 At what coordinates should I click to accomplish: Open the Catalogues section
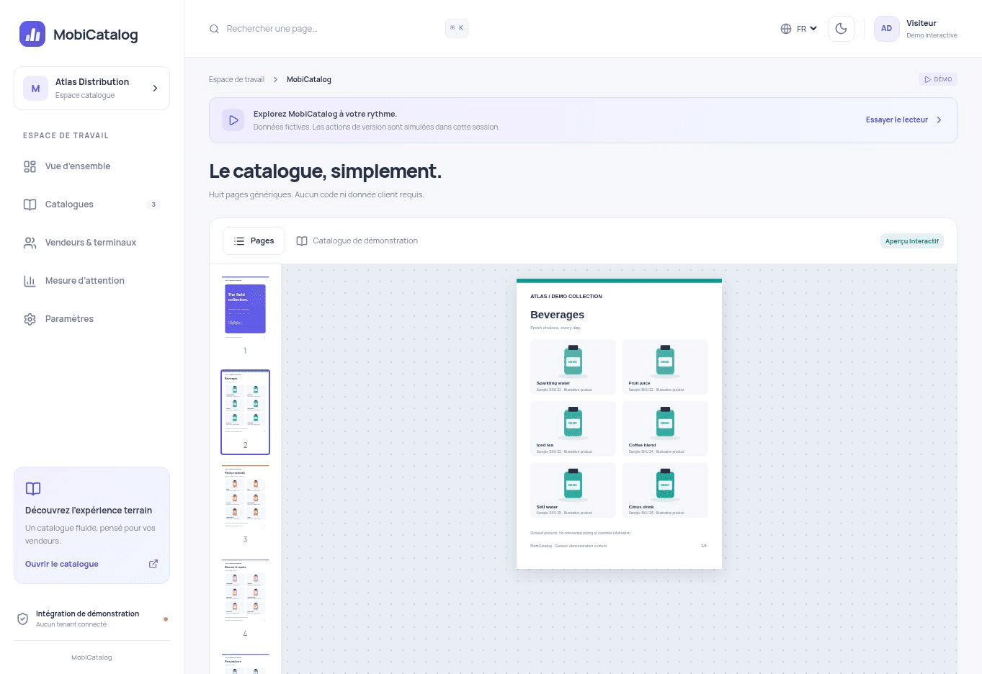click(91, 205)
